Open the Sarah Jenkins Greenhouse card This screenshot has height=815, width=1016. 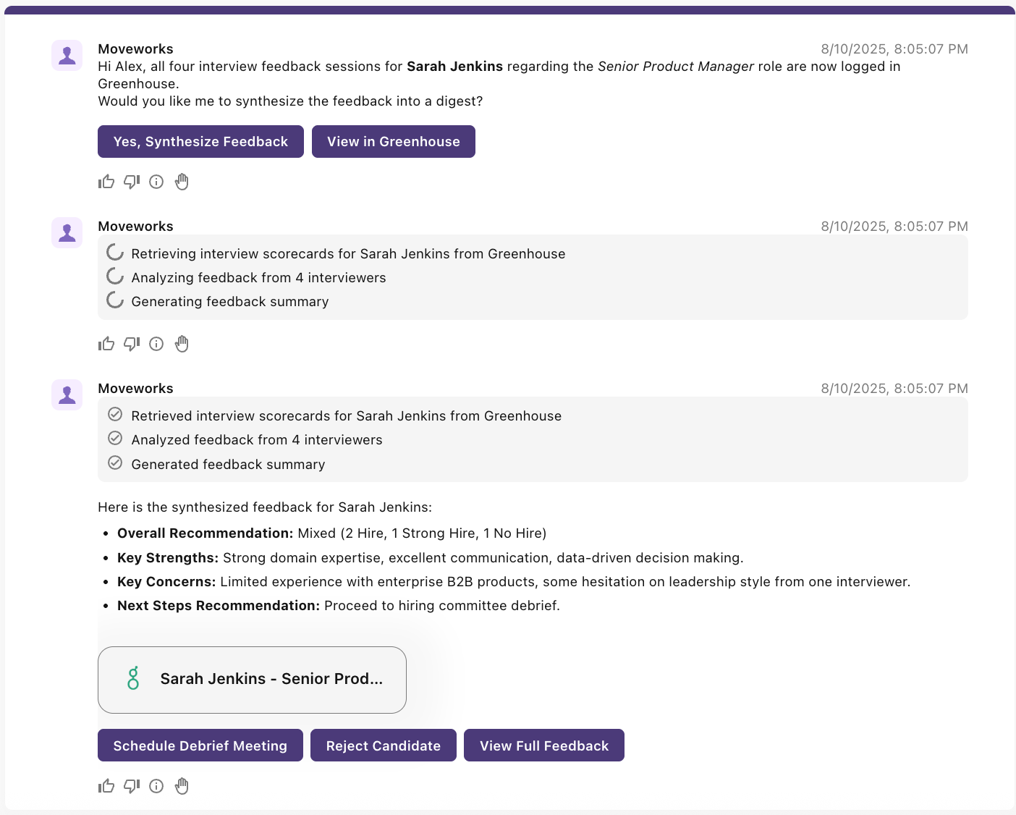(x=252, y=680)
